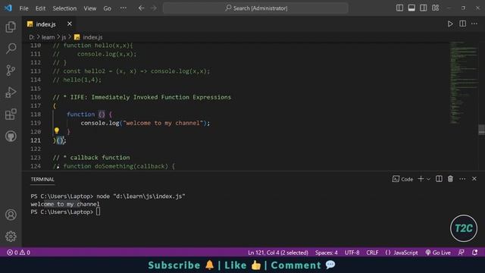This screenshot has height=273, width=485.
Task: Open the Copilot status bar icon
Action: 461,253
